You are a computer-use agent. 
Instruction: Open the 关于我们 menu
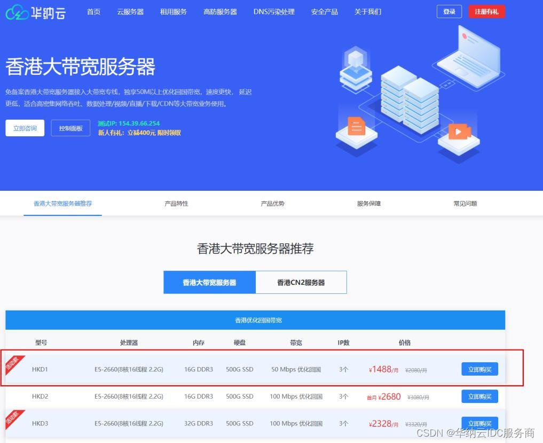[x=368, y=12]
